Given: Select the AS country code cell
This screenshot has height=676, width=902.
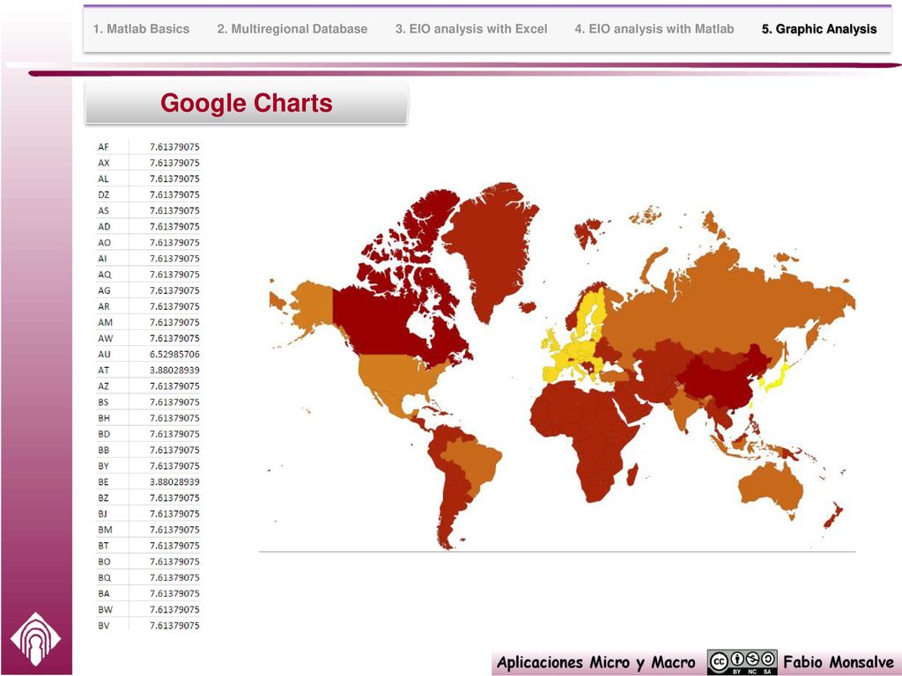Looking at the screenshot, I should (x=103, y=211).
